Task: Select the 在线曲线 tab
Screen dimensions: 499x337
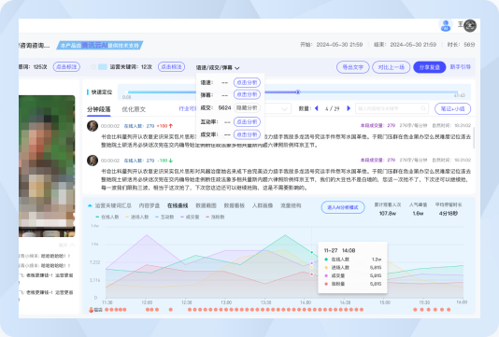Action: pyautogui.click(x=178, y=205)
